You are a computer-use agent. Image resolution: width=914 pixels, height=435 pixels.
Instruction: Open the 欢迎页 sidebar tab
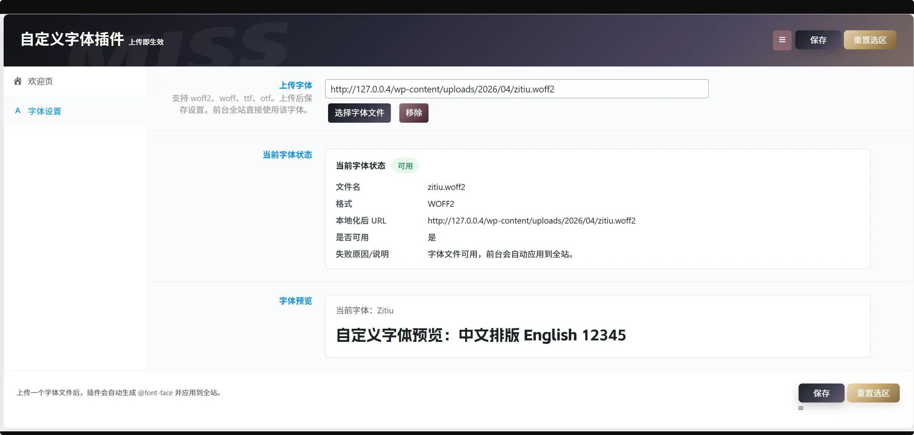[x=76, y=81]
